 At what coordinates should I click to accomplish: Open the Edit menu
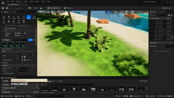pyautogui.click(x=13, y=2)
